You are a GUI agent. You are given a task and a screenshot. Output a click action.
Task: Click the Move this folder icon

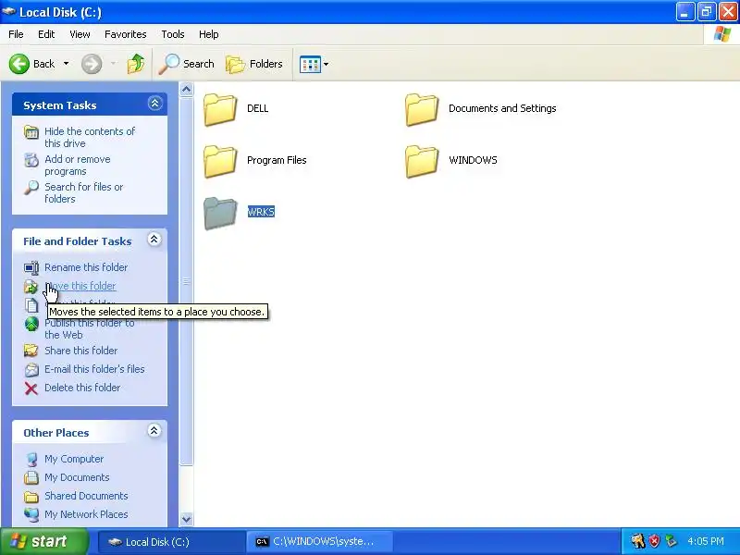click(x=31, y=287)
